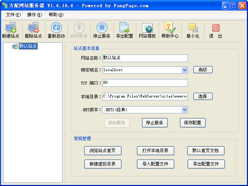Open the 操作(E) menu
This screenshot has height=186, width=248.
(x=34, y=15)
